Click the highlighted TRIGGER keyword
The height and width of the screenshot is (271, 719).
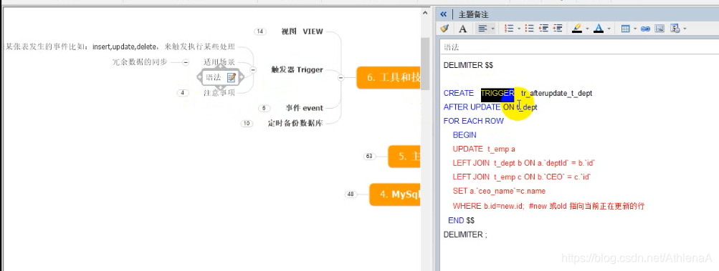(497, 93)
